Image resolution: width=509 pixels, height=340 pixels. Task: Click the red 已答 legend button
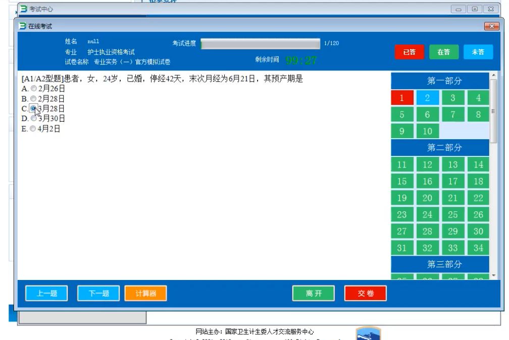[410, 52]
